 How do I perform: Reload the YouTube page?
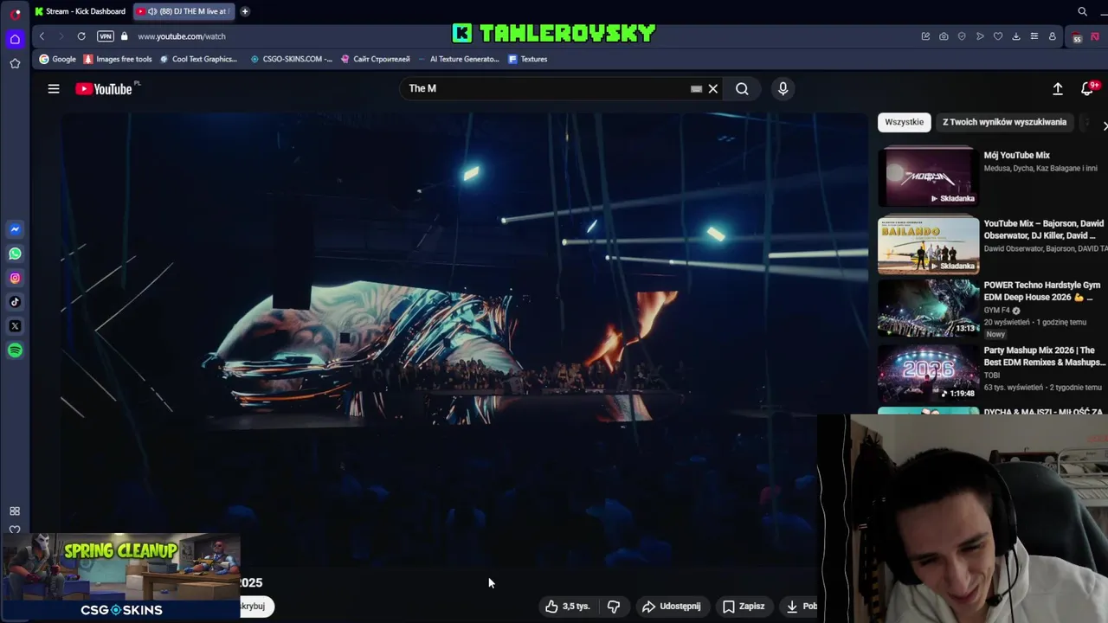click(x=81, y=36)
